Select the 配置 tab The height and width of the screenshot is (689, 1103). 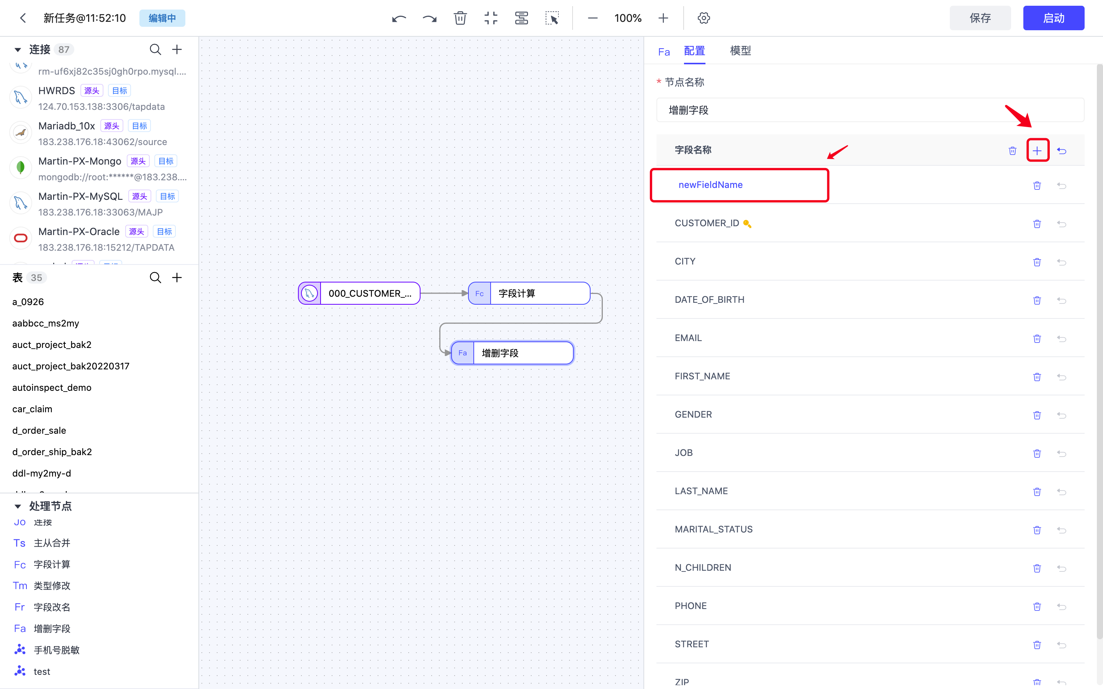tap(694, 51)
